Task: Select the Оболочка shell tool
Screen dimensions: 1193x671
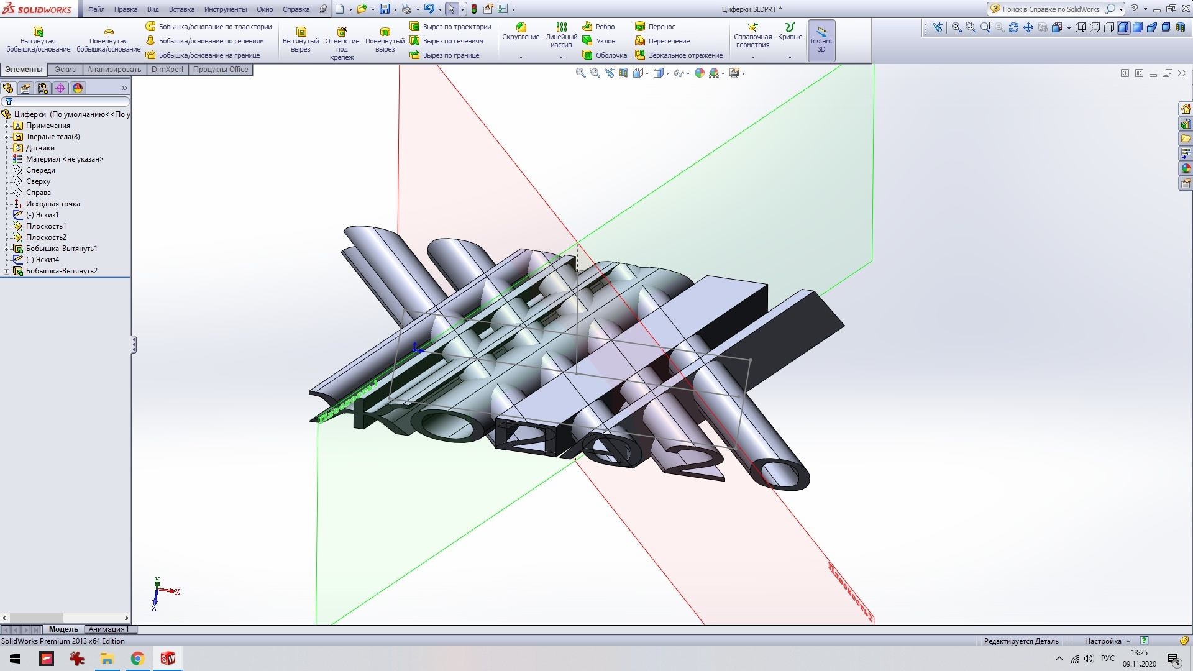Action: pyautogui.click(x=605, y=55)
